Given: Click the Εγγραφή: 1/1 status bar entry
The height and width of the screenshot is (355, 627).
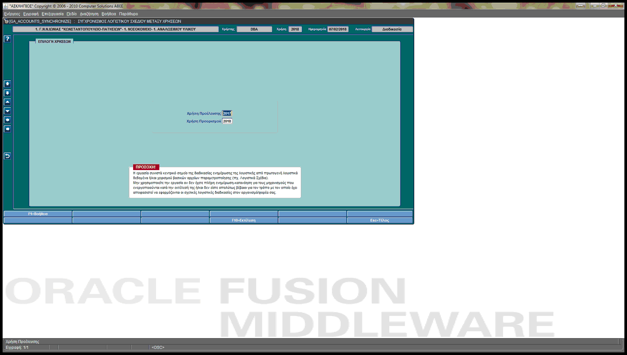Looking at the screenshot, I should 17,347.
